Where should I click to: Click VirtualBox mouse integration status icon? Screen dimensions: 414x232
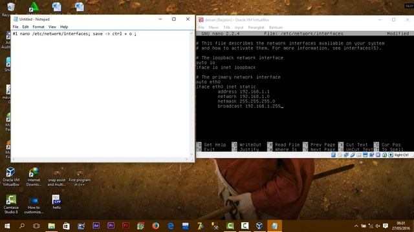384,155
